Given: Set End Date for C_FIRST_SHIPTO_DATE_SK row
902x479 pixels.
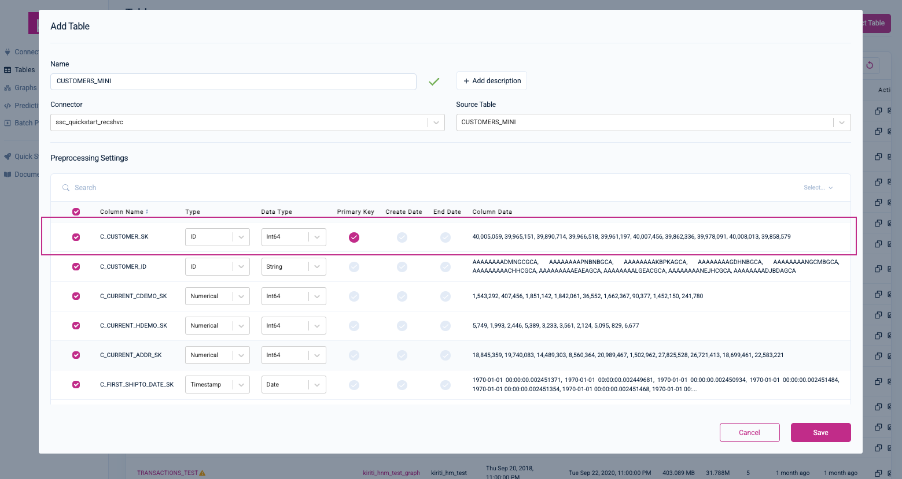Looking at the screenshot, I should click(x=446, y=384).
